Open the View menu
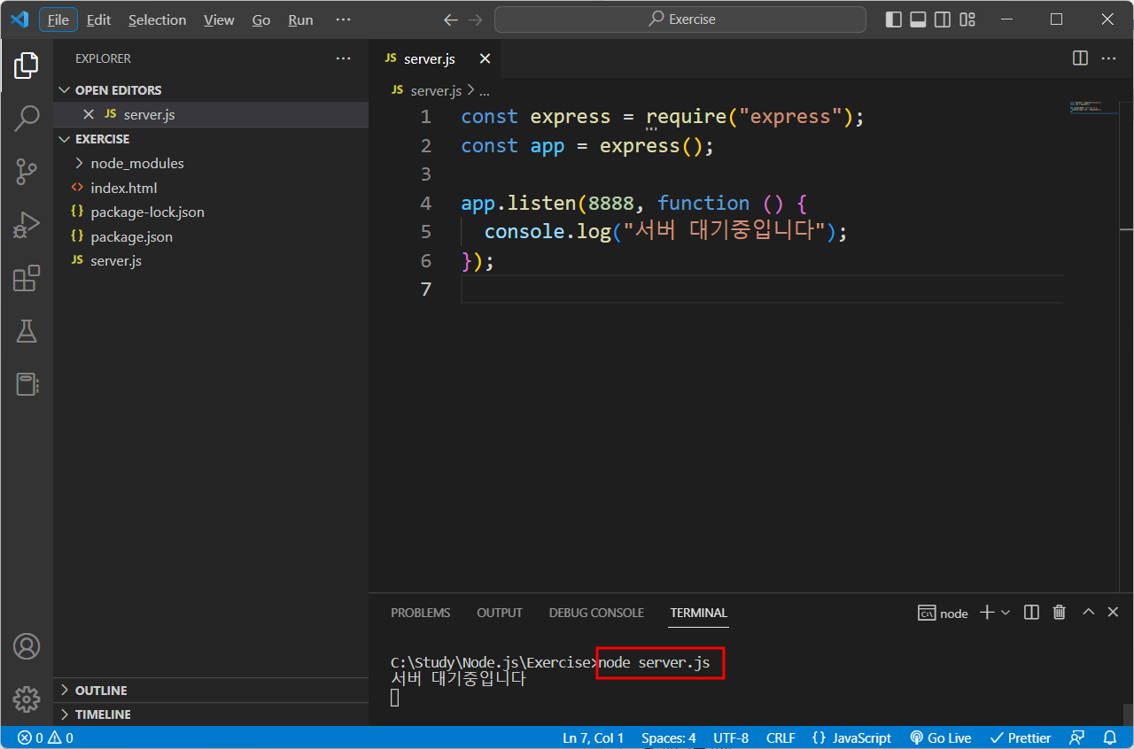1134x749 pixels. 219,19
